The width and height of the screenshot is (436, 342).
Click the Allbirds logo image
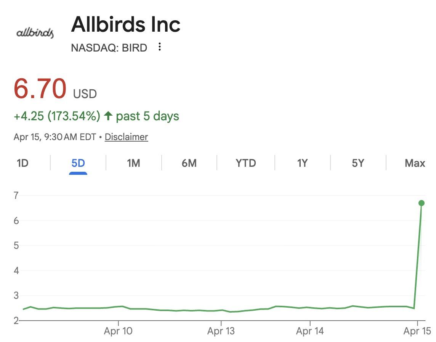click(35, 33)
